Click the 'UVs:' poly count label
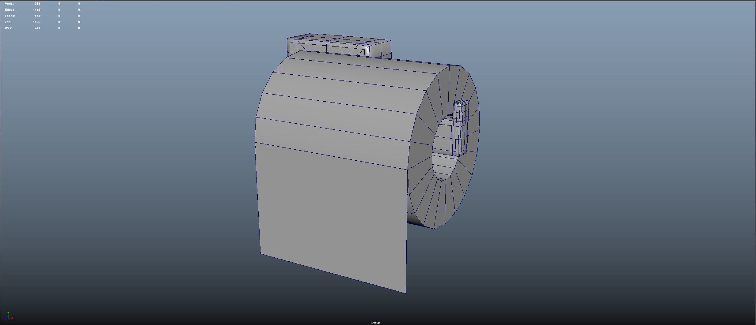 tap(8, 28)
